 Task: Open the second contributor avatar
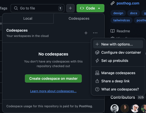point(125,108)
